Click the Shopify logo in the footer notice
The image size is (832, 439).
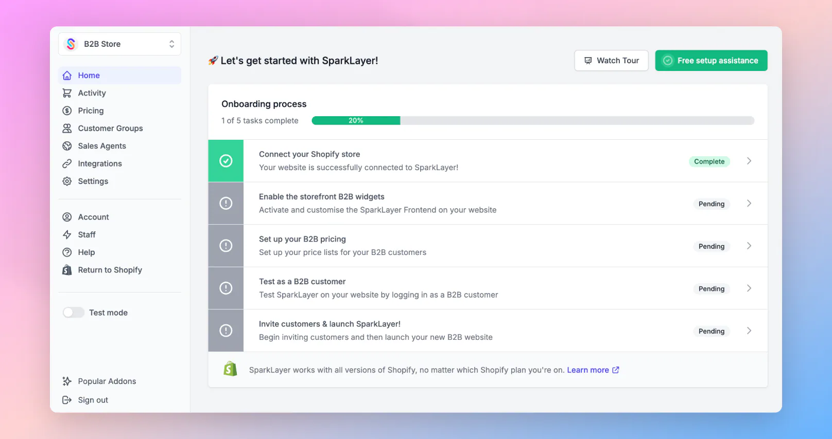pyautogui.click(x=230, y=369)
